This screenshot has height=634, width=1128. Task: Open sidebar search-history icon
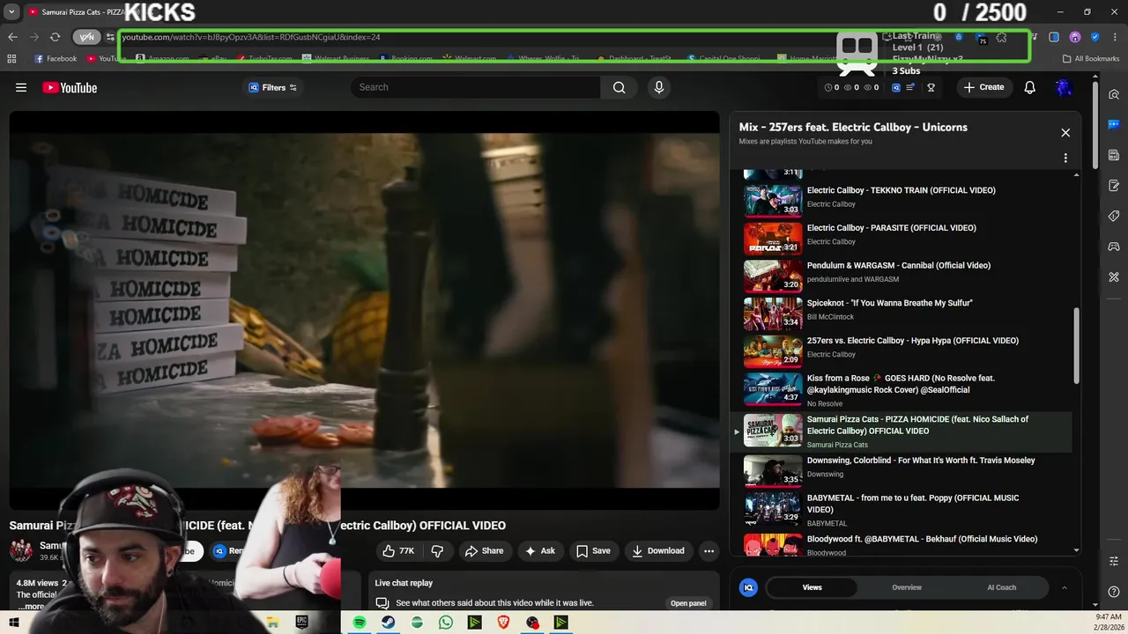[1114, 94]
